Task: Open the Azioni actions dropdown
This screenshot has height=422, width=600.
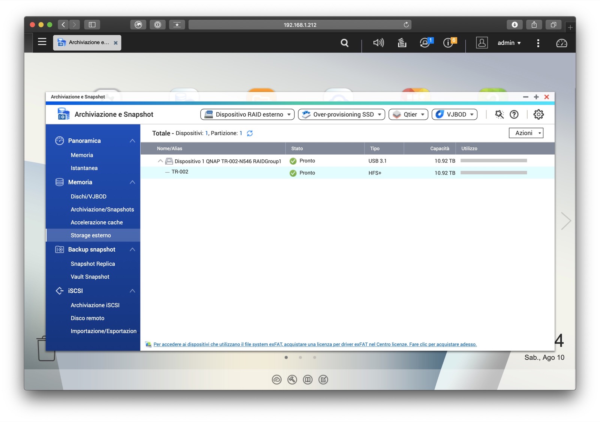Action: (526, 133)
